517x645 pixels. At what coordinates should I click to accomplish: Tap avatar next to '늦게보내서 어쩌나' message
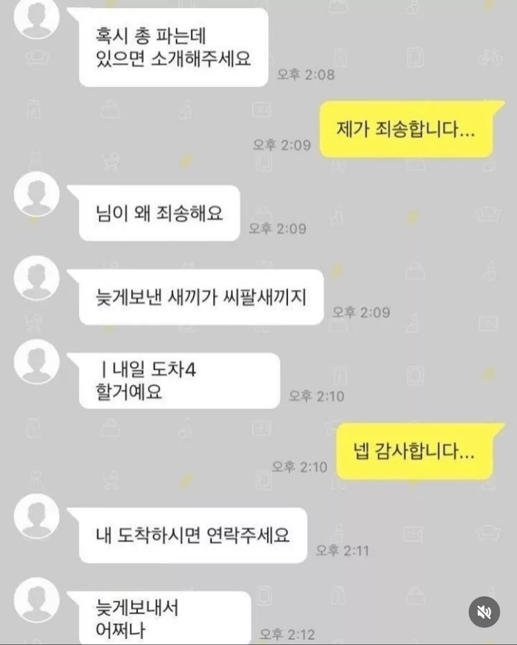point(37,600)
